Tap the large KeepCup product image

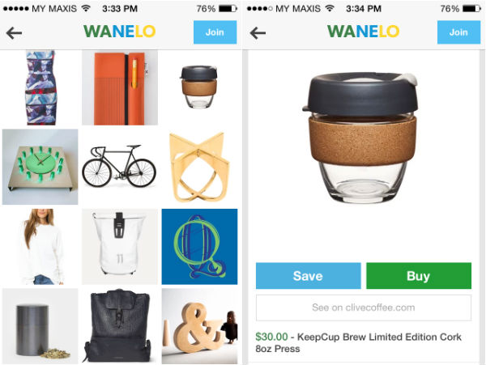coord(360,138)
